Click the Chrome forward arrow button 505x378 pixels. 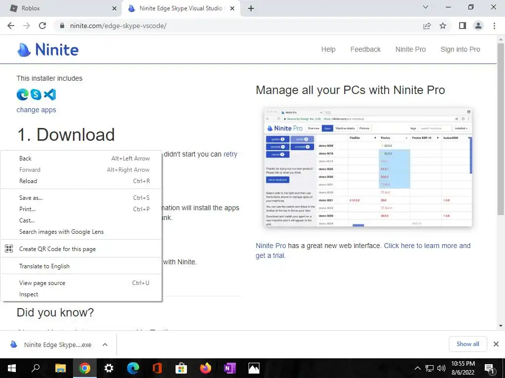click(x=27, y=26)
